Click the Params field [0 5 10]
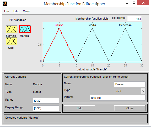Viewport: 151px width, 127px height. (118, 98)
